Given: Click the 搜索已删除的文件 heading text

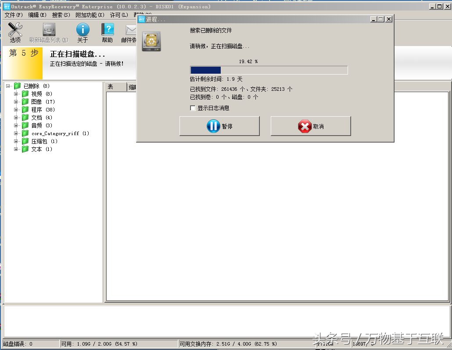Looking at the screenshot, I should [211, 31].
